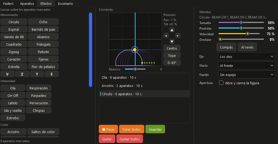278x144 pixels.
Task: Launch the Persecución effect
Action: point(39,103)
